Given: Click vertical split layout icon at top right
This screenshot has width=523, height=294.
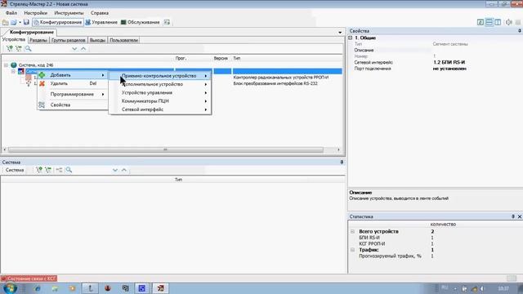Looking at the screenshot, I should pos(498,22).
